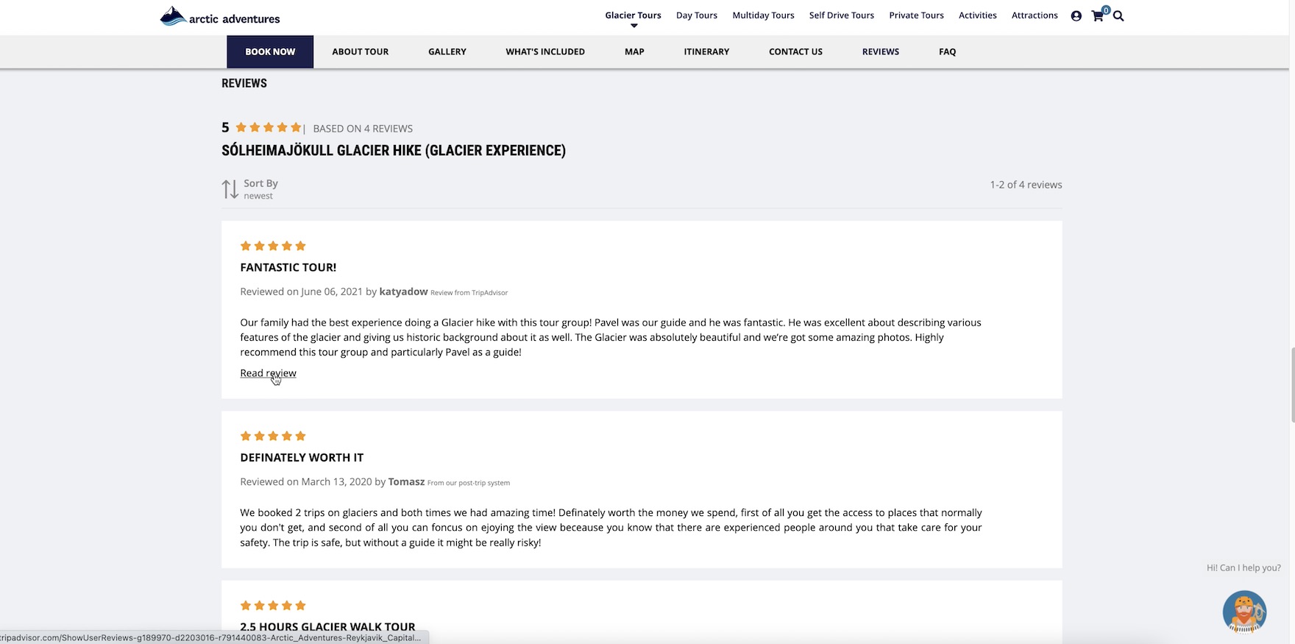Open the shopping cart icon
Image resolution: width=1295 pixels, height=644 pixels.
coord(1098,15)
